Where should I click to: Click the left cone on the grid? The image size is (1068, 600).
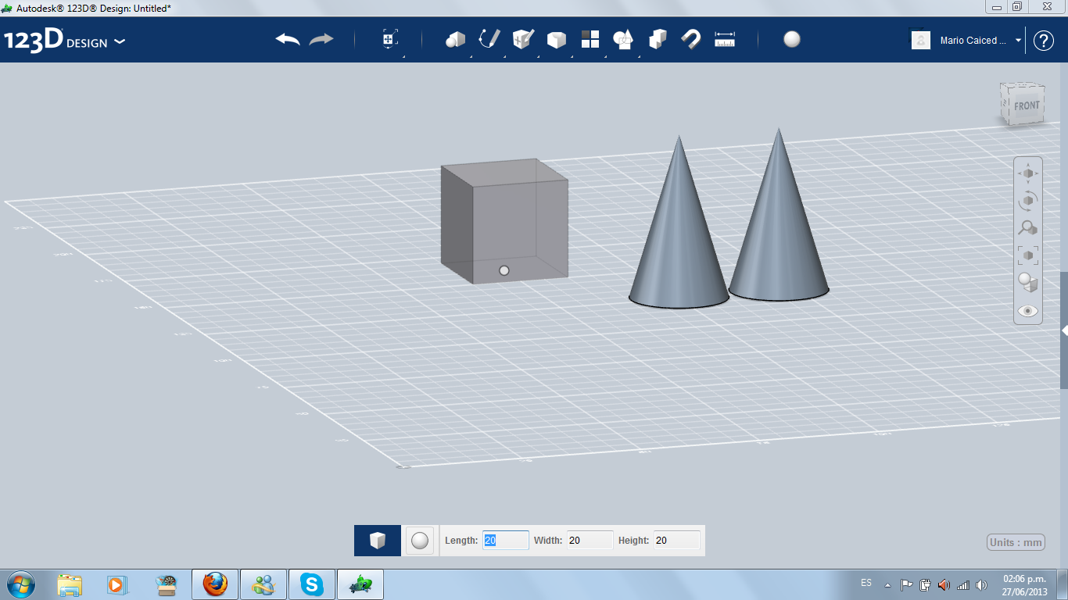[x=679, y=234]
